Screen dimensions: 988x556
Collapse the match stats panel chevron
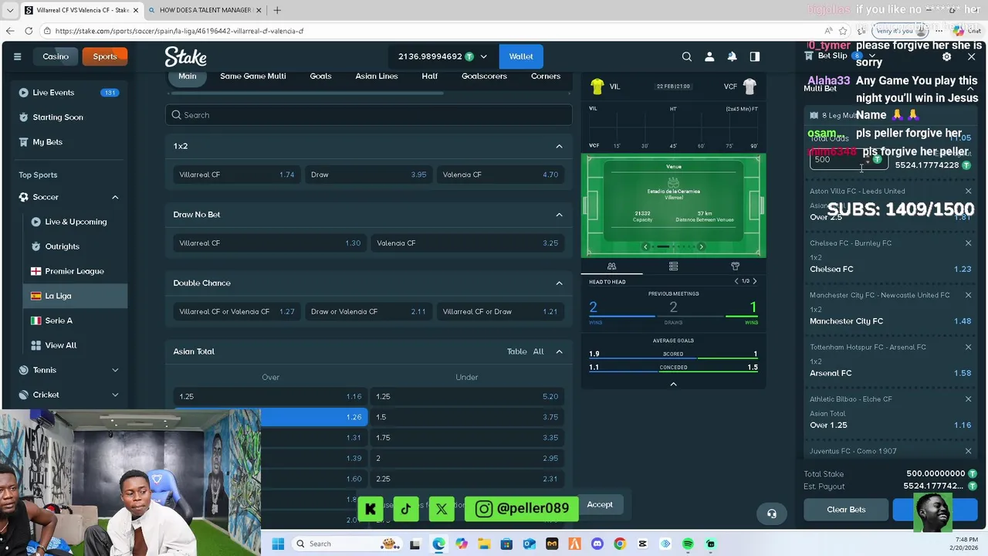673,384
